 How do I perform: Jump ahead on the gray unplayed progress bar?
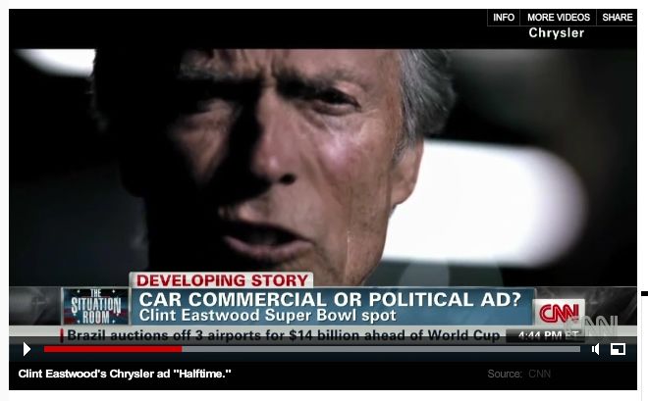coord(381,349)
